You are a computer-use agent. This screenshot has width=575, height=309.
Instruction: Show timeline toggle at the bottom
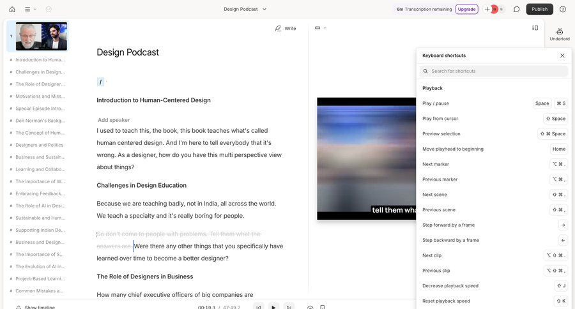tap(34, 307)
